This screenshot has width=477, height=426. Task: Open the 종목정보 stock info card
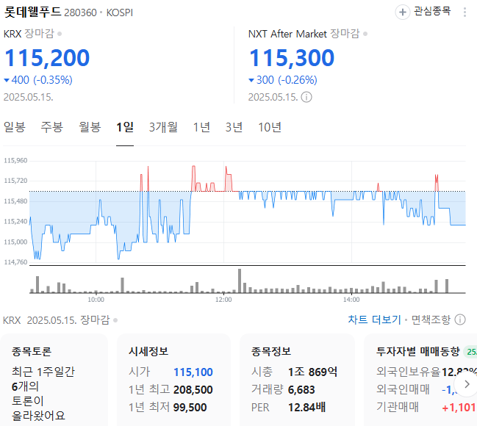[x=297, y=380]
